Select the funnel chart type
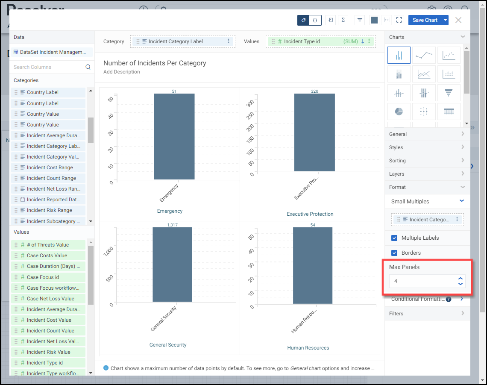 (449, 93)
